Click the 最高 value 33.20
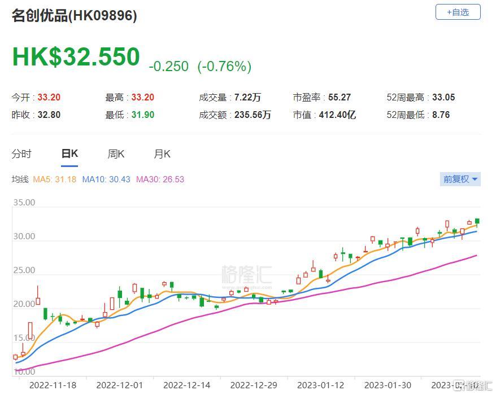 143,97
